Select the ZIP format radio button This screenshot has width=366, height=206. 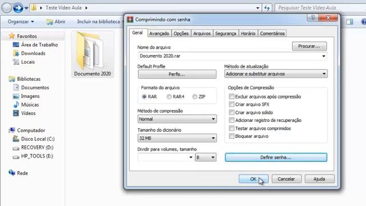(194, 97)
